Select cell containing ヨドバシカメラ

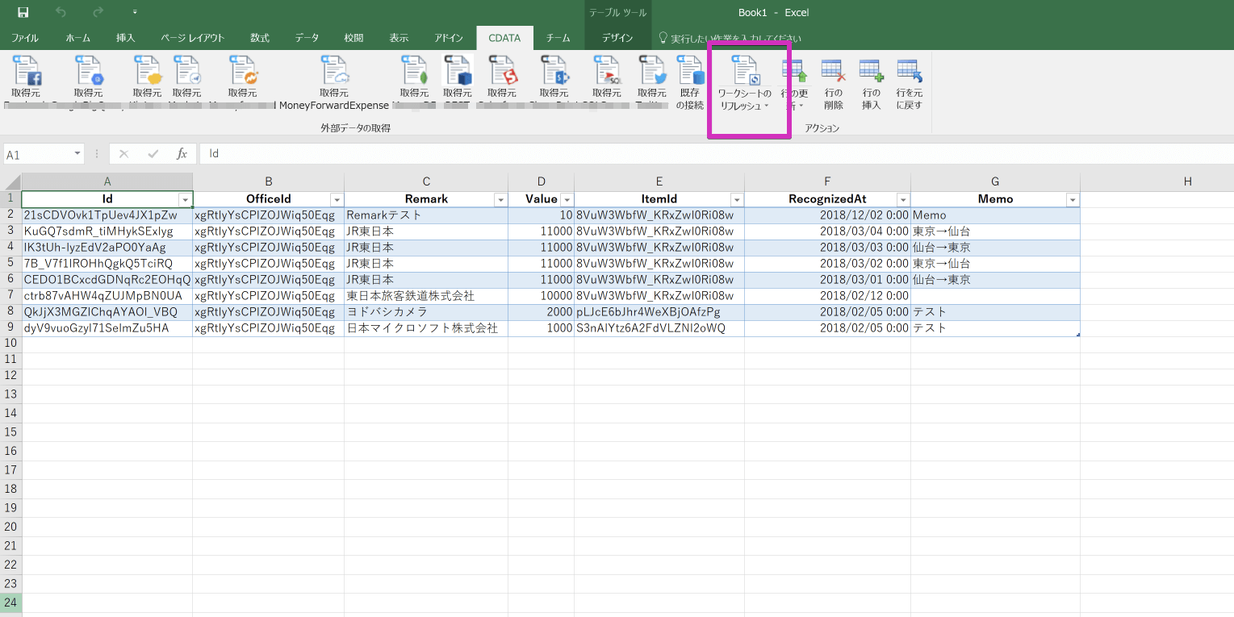pyautogui.click(x=425, y=312)
